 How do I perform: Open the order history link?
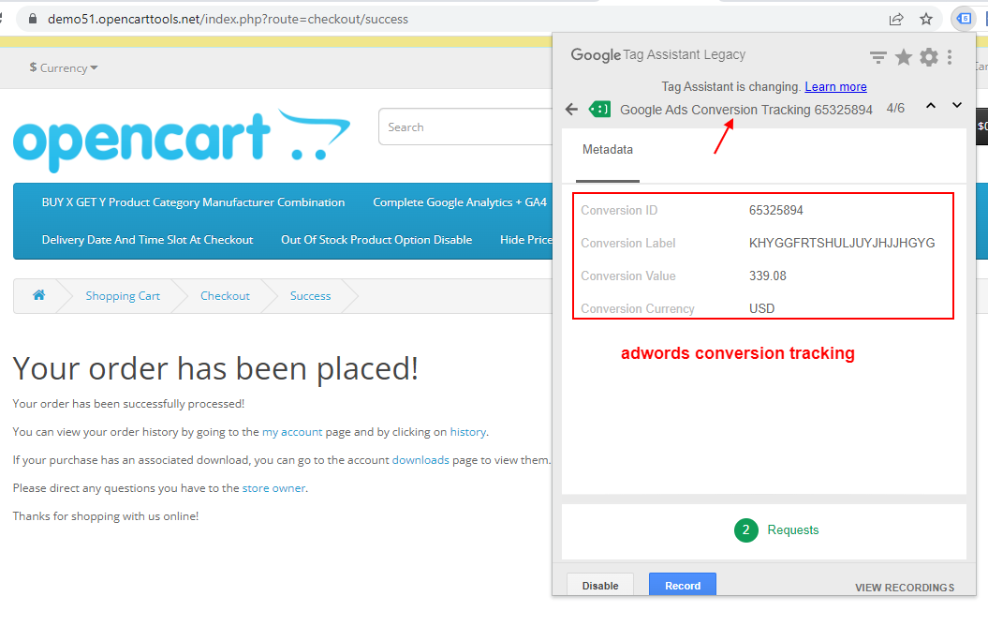(x=467, y=432)
